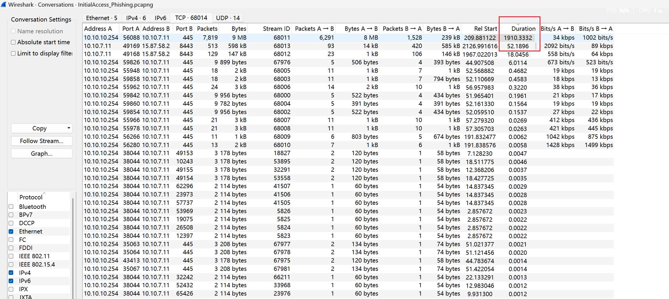The height and width of the screenshot is (299, 669).
Task: Open the Graph... button
Action: tap(42, 154)
